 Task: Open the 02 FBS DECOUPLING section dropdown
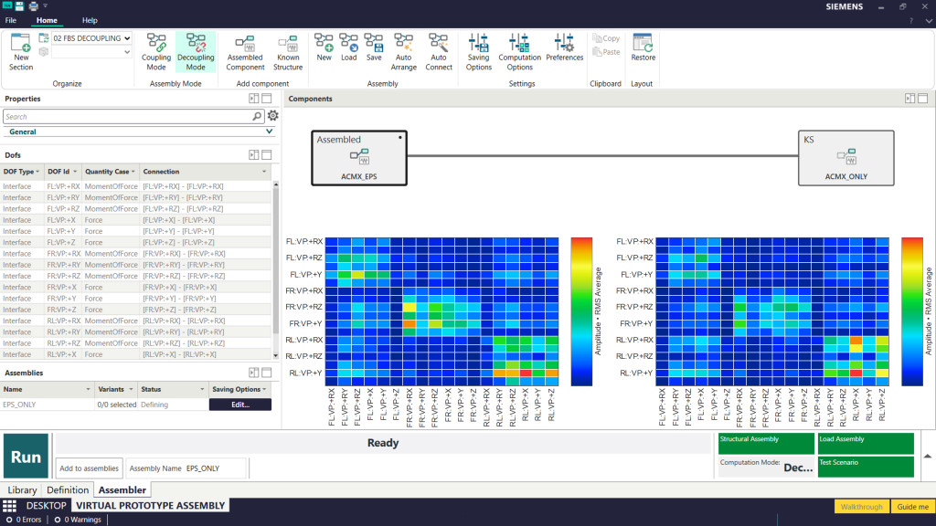[x=92, y=38]
